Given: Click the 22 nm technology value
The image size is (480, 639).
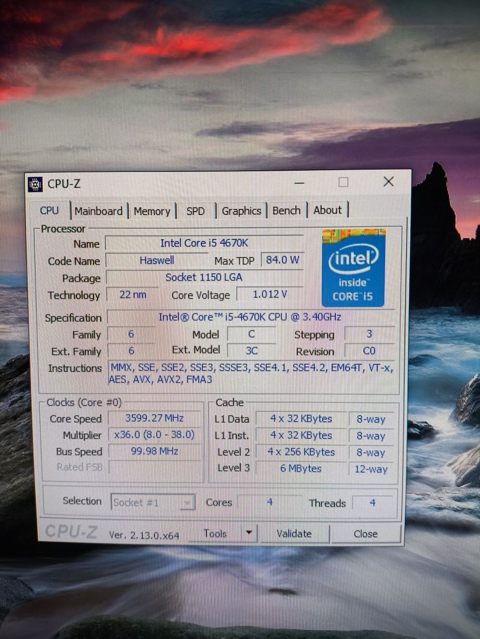Looking at the screenshot, I should pyautogui.click(x=133, y=295).
